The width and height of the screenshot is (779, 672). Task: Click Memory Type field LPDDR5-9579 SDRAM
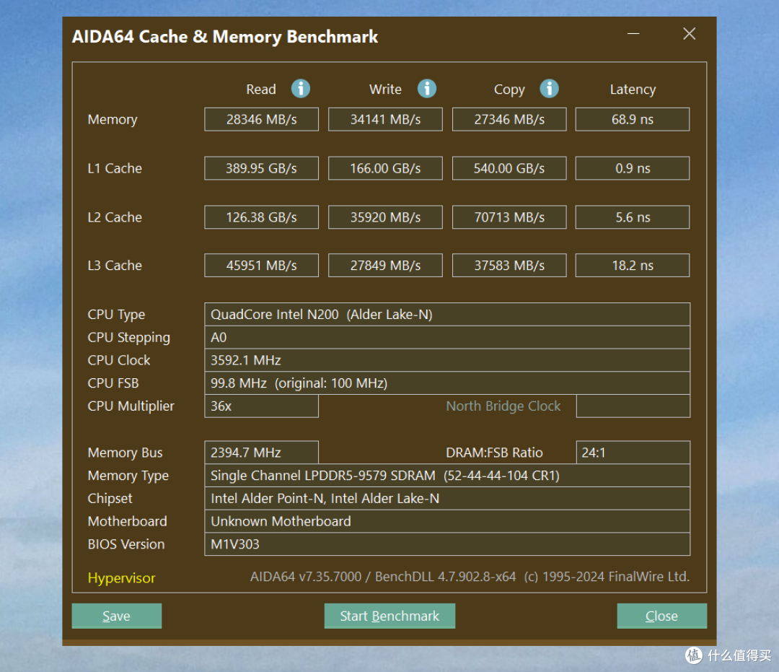pos(447,476)
